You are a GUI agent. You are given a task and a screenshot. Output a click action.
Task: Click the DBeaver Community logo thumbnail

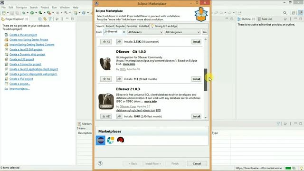pyautogui.click(x=106, y=101)
